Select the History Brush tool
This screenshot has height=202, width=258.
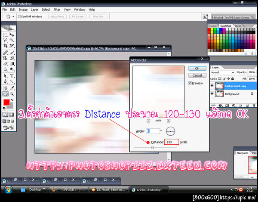(x=12, y=58)
